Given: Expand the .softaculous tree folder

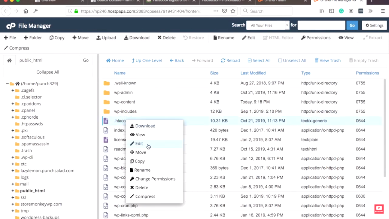Looking at the screenshot, I should pos(13,137).
